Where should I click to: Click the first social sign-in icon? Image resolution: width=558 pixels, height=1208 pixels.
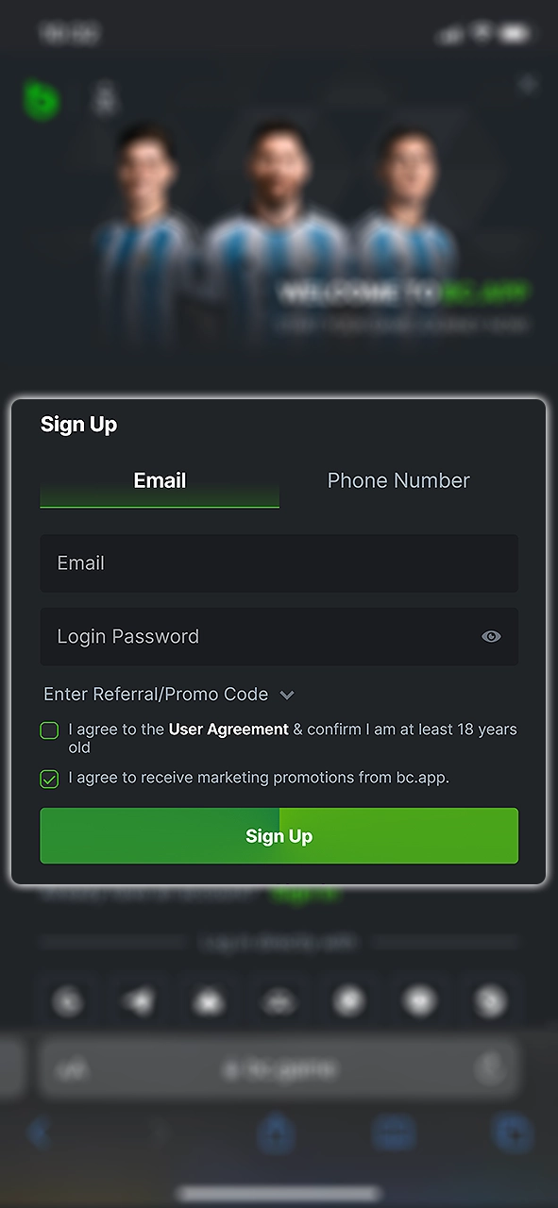68,1002
